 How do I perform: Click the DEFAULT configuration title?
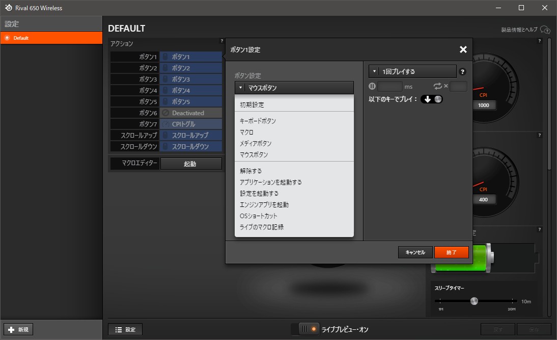pos(126,29)
